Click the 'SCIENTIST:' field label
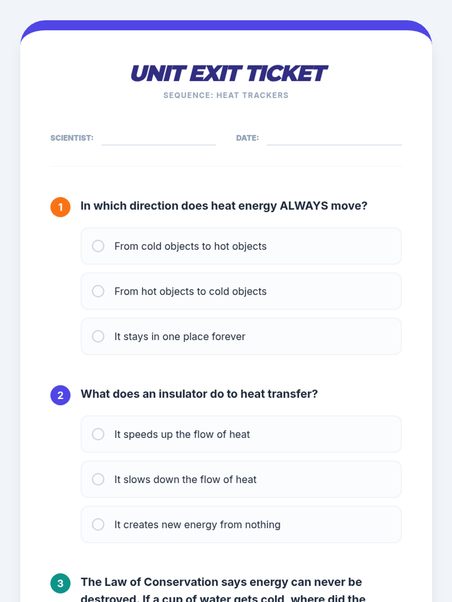452x602 pixels. (72, 138)
